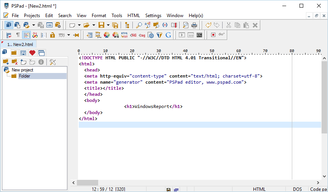Toggle special characters pilcrow icon

18,35
